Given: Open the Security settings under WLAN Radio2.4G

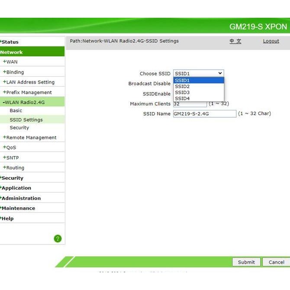Looking at the screenshot, I should [19, 128].
